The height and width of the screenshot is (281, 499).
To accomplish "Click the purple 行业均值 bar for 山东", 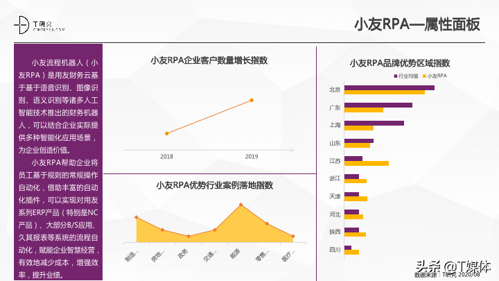I will coord(359,141).
